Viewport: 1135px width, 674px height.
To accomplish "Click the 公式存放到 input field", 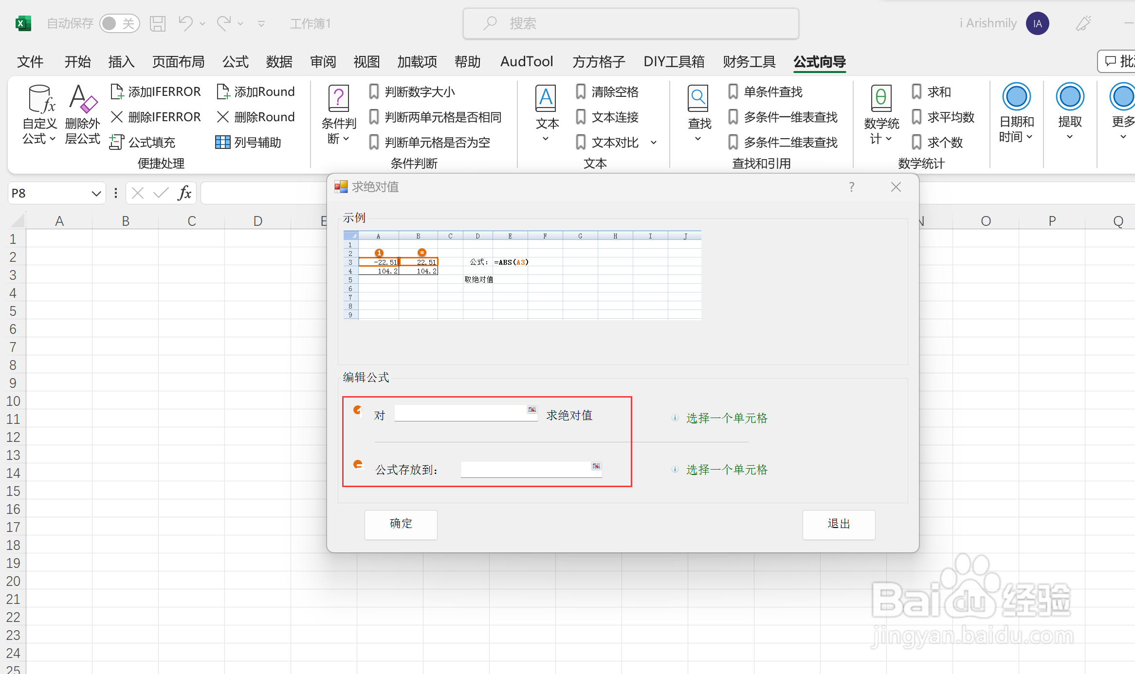I will pyautogui.click(x=525, y=470).
